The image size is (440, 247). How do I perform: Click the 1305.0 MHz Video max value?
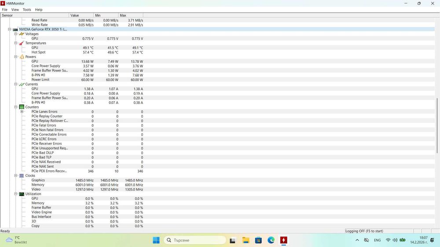(x=134, y=190)
